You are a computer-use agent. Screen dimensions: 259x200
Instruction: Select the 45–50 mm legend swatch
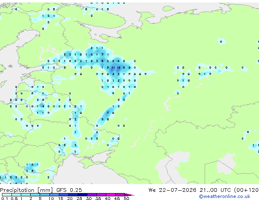click(120, 195)
